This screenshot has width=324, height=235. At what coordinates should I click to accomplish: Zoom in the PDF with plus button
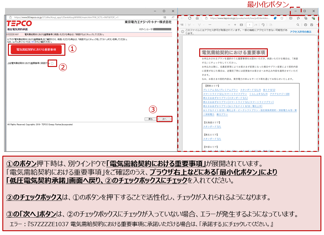pos(235,25)
